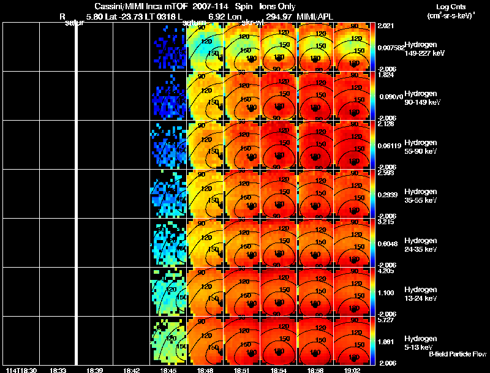Select the 'Hydrogen 13-24 keV' row label
This screenshot has width=490, height=373.
click(x=421, y=294)
